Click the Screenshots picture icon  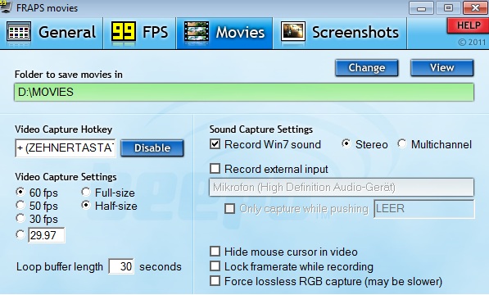coord(293,32)
